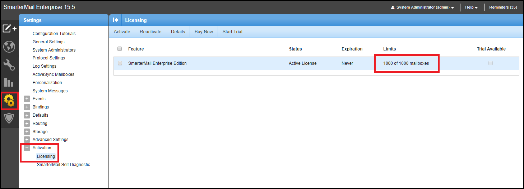Sort by the Expiration column header
The width and height of the screenshot is (524, 189).
click(352, 49)
